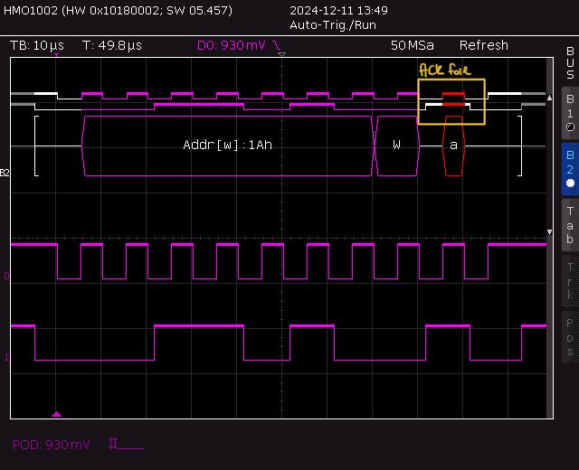Click the T: 49.8 µs trigger time readout
This screenshot has width=579, height=470.
[112, 45]
